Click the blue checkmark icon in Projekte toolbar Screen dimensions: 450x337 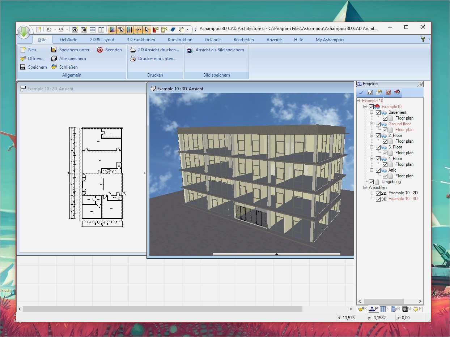(361, 92)
